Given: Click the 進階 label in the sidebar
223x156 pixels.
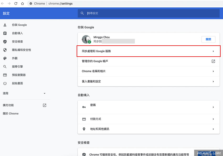Looking at the screenshot, I should [6, 93].
